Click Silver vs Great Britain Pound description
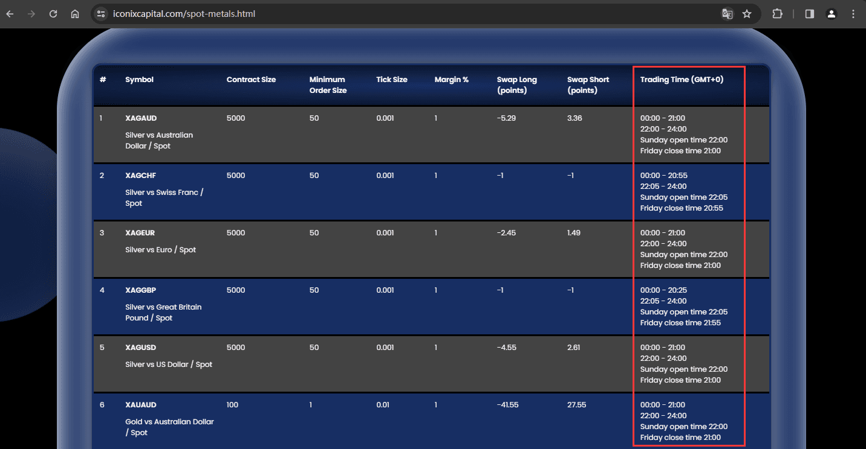 [x=163, y=313]
